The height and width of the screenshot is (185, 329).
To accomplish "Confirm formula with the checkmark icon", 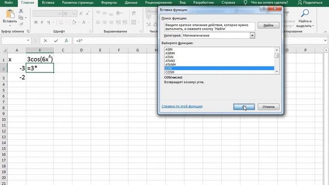I will click(56, 41).
